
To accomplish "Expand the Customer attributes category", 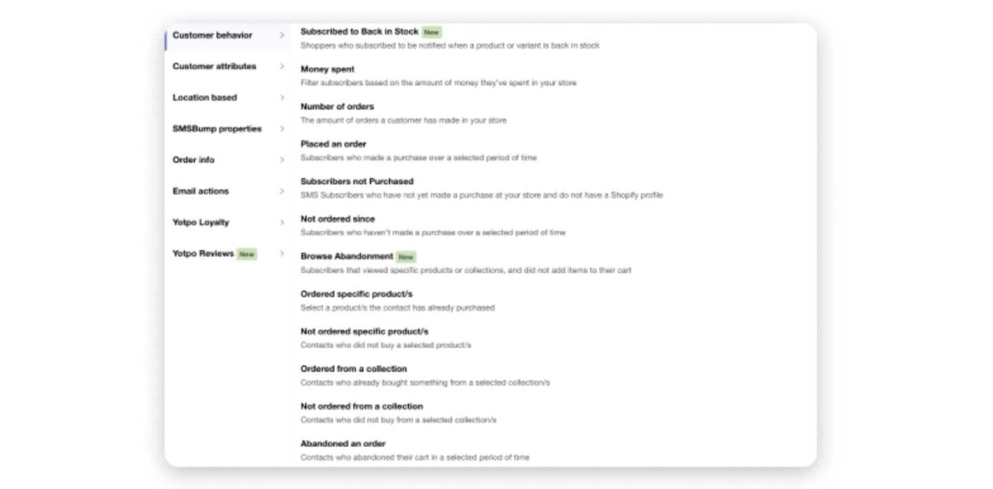I will click(213, 66).
